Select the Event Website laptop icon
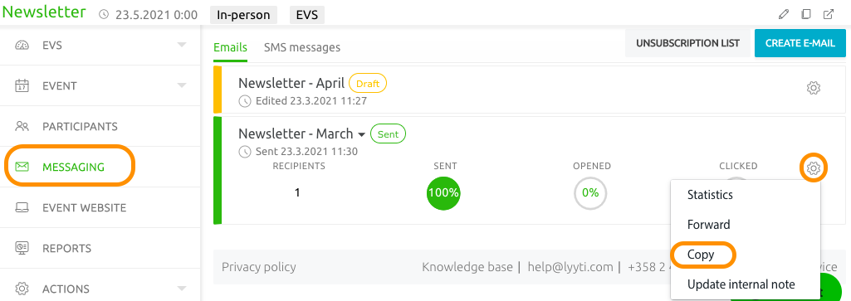This screenshot has width=851, height=301. [x=22, y=208]
